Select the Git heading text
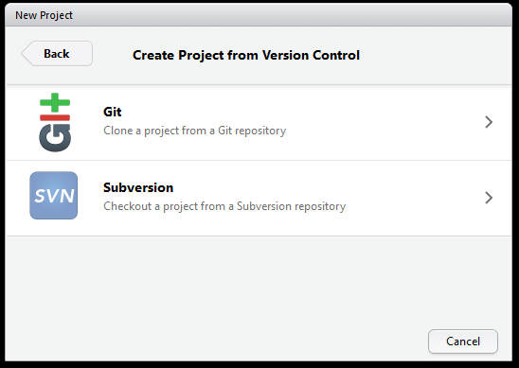The image size is (519, 368). coord(112,112)
